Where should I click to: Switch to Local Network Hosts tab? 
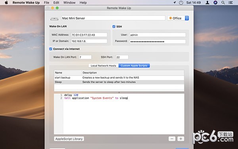[x=104, y=66]
